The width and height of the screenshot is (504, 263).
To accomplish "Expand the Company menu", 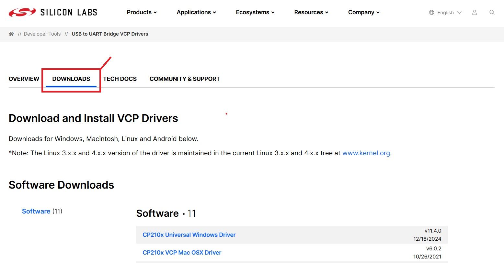I will 363,12.
